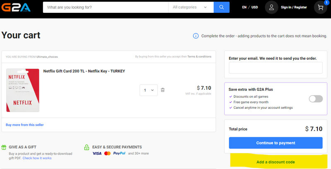Click the user profile avatar icon
Viewport: 331px width, 169px height.
[x=271, y=7]
